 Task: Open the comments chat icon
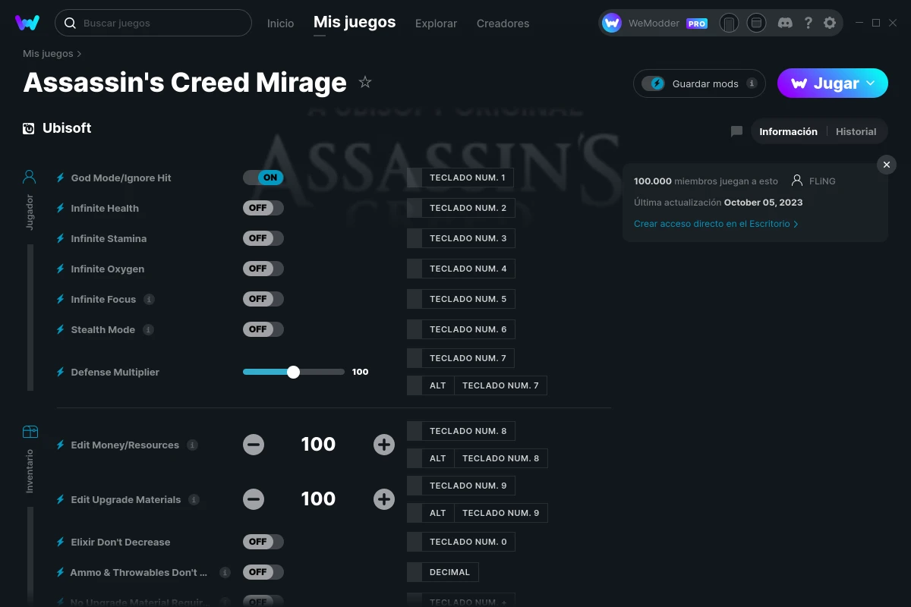(736, 131)
